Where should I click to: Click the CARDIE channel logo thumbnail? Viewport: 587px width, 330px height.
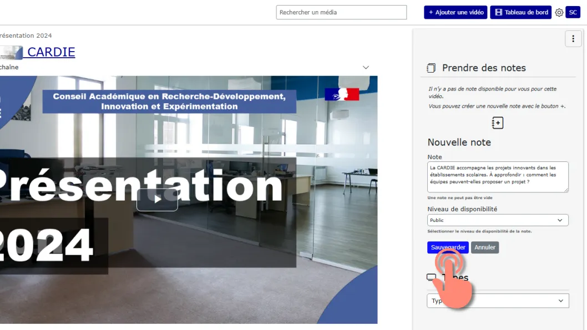11,52
